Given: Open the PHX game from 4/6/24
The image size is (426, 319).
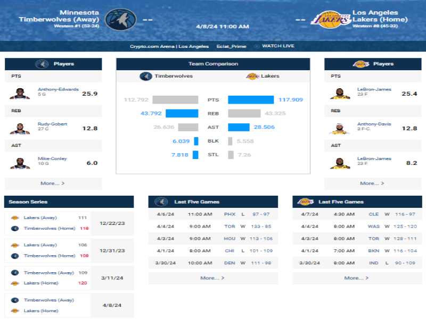Looking at the screenshot, I should click(230, 214).
